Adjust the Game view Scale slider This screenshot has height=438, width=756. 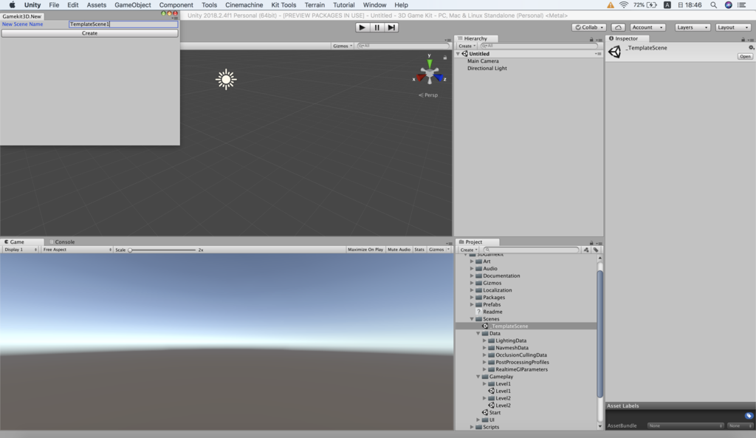(x=162, y=250)
